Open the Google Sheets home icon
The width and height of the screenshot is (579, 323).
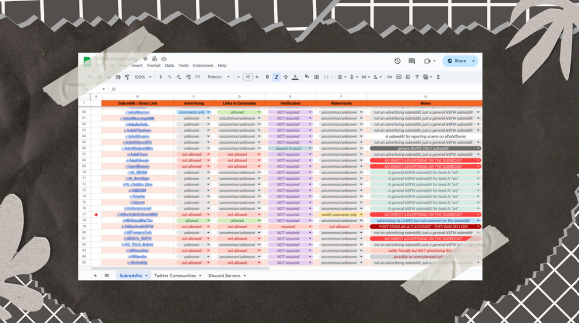point(87,61)
